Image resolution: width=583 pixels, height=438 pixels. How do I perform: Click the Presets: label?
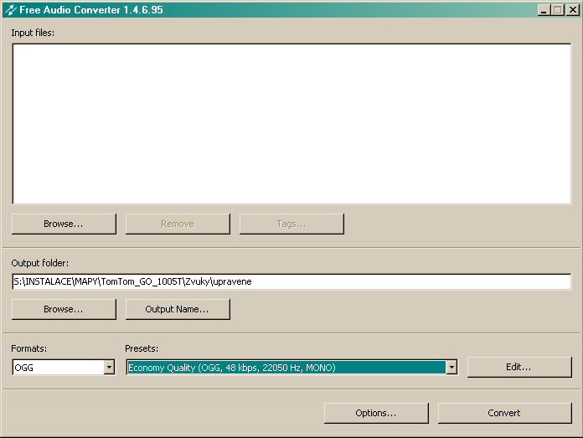click(x=142, y=348)
